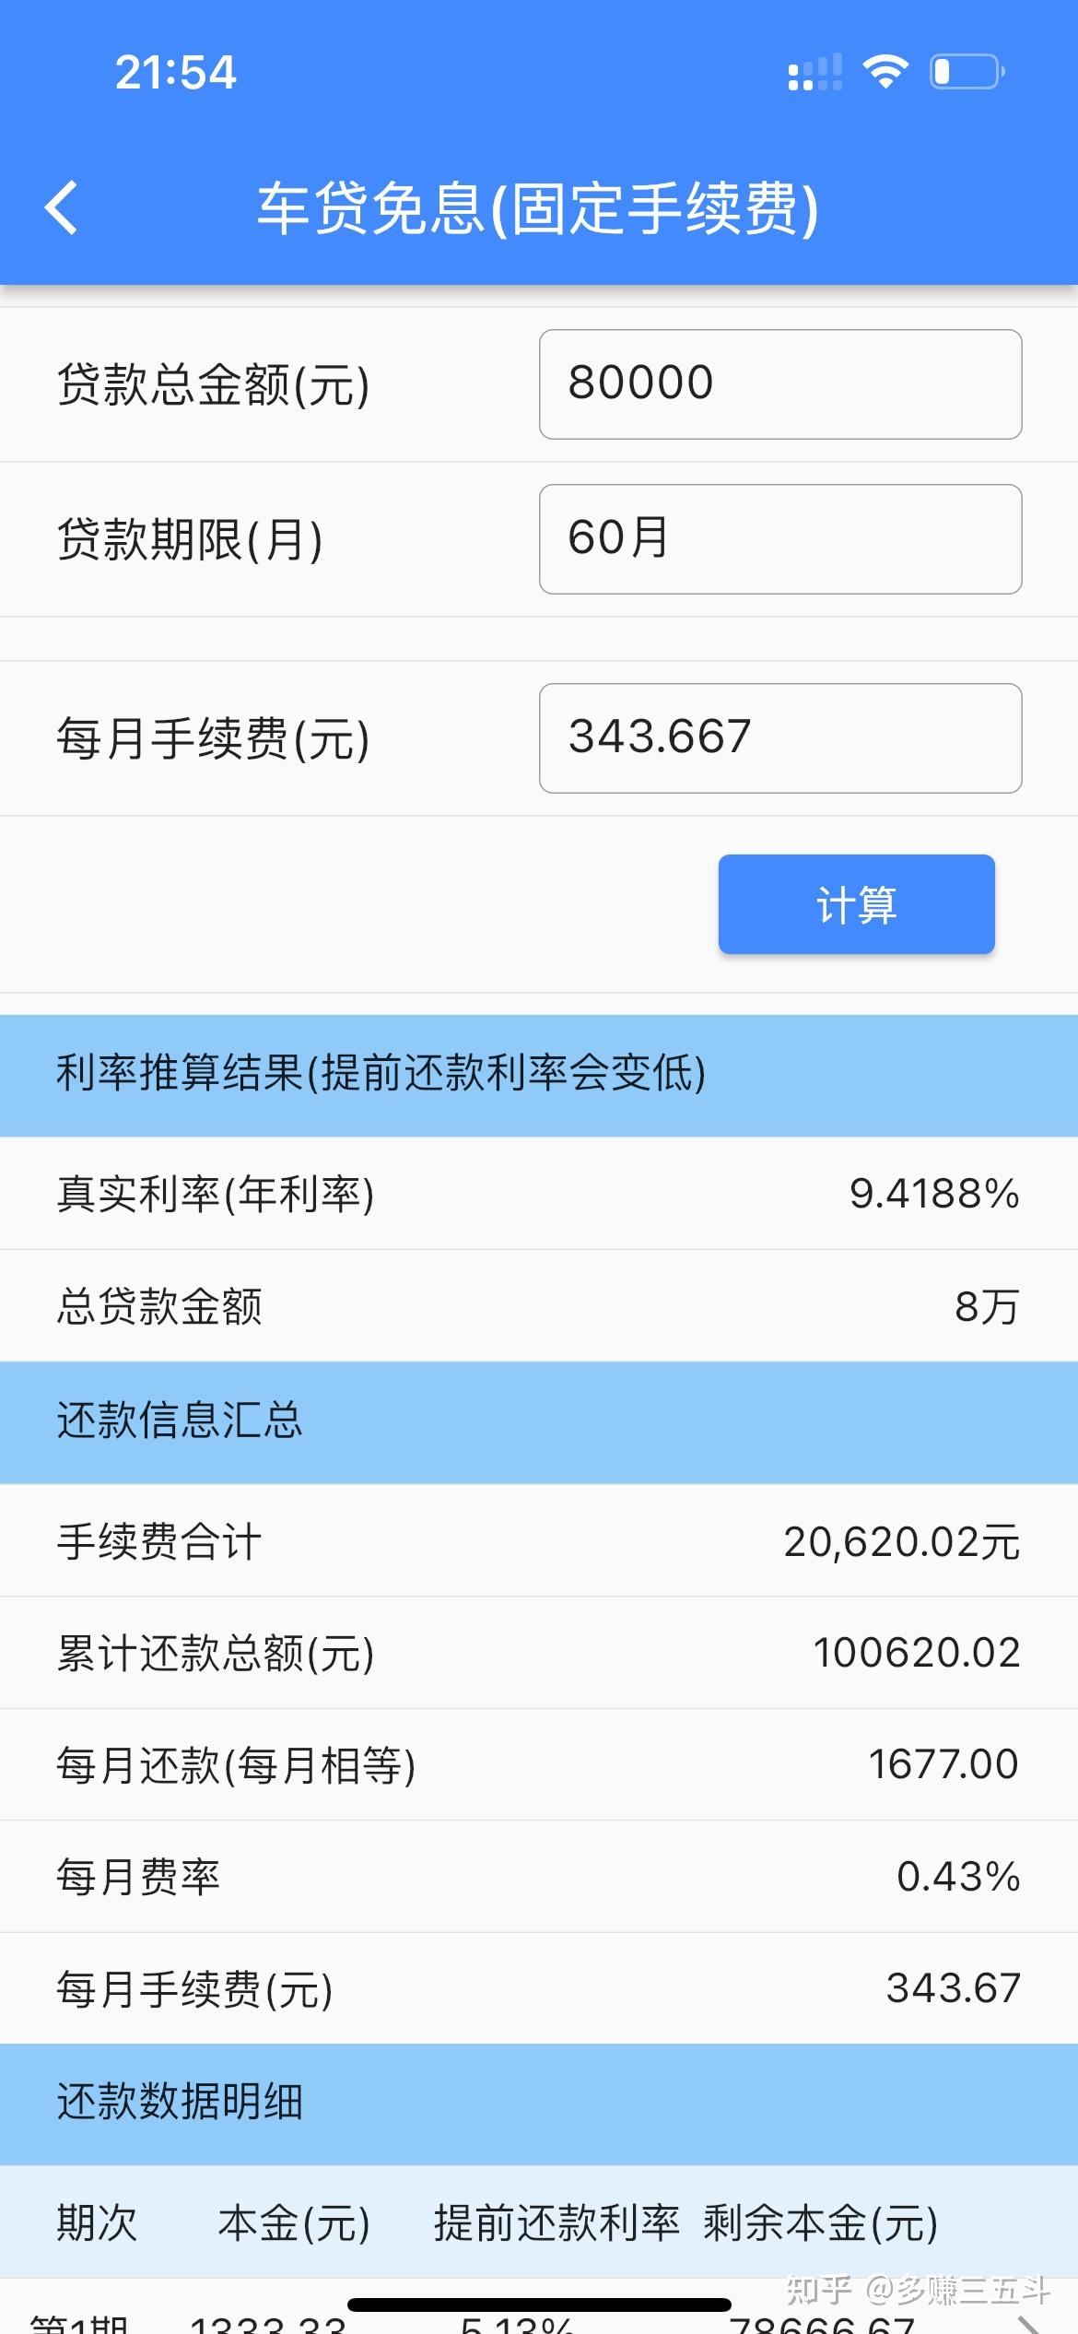Click the 贷款总金额 input showing 80000

click(779, 383)
